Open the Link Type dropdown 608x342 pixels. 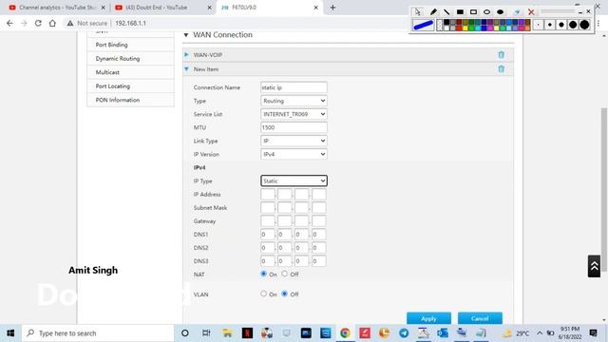294,141
